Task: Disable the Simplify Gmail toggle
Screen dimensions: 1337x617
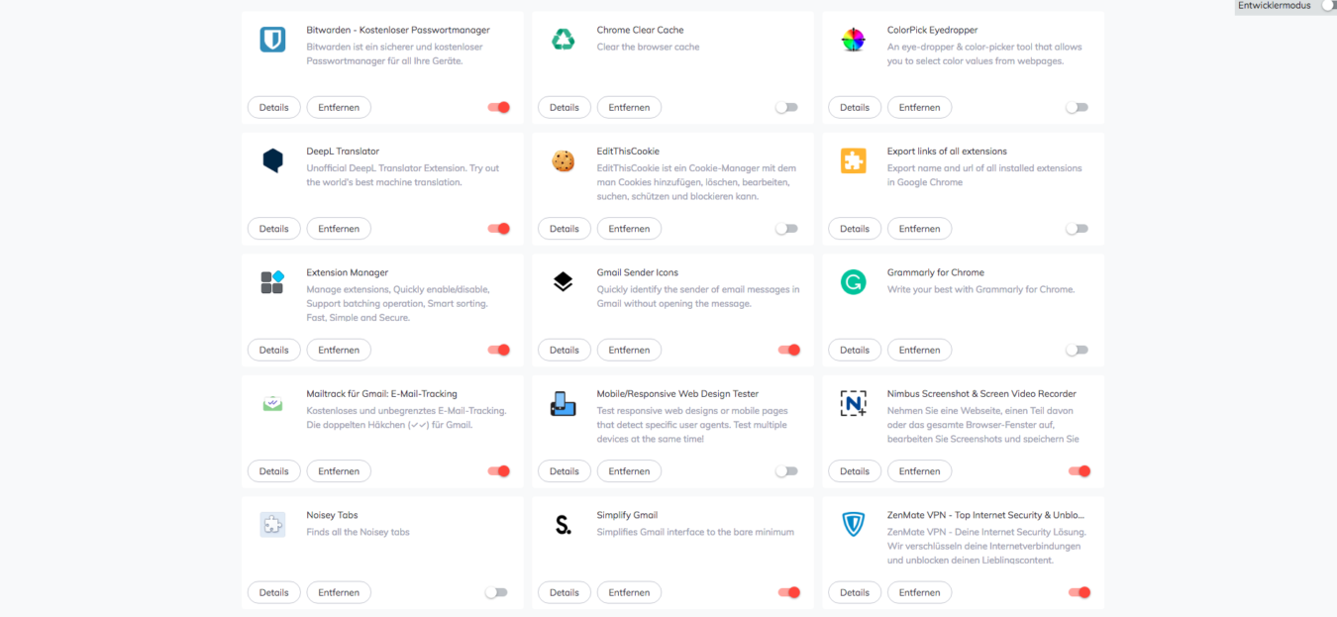Action: pyautogui.click(x=789, y=592)
